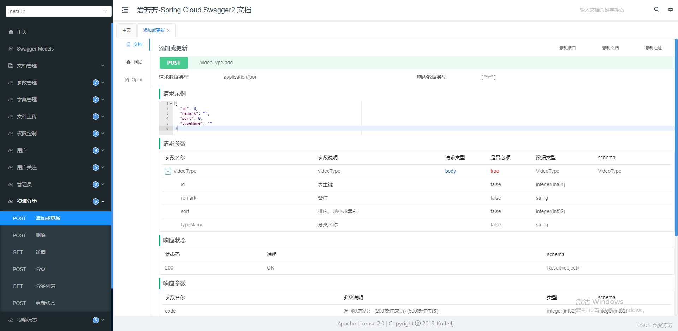Image resolution: width=678 pixels, height=331 pixels.
Task: Click the count badge 3 on 权限控制
Action: click(96, 134)
